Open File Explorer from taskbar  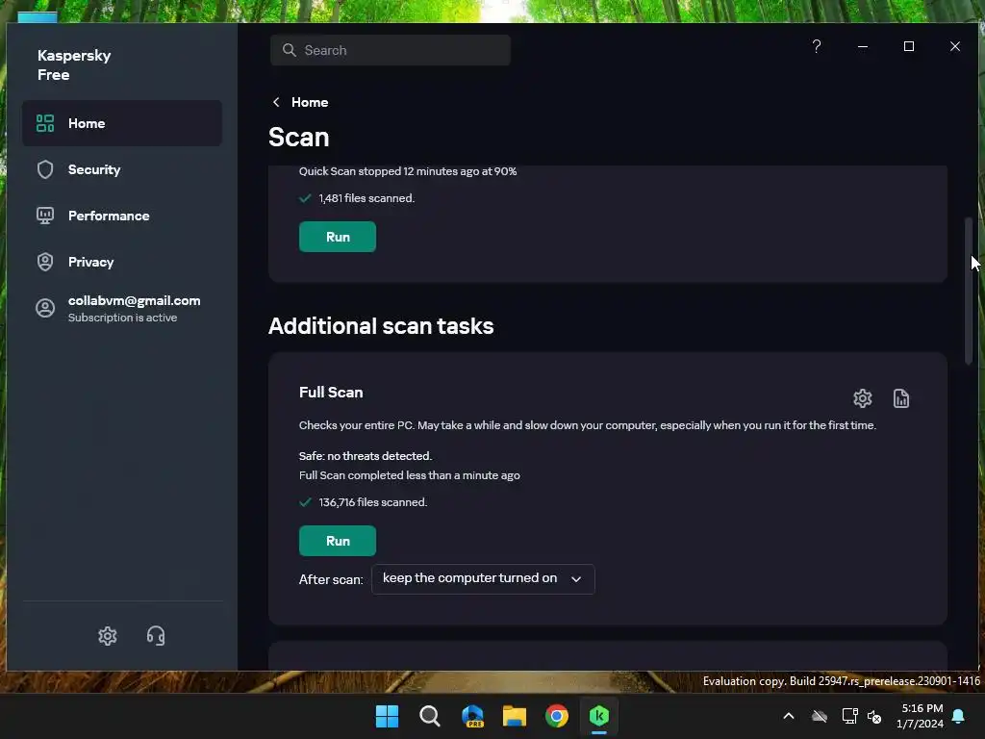click(x=515, y=716)
